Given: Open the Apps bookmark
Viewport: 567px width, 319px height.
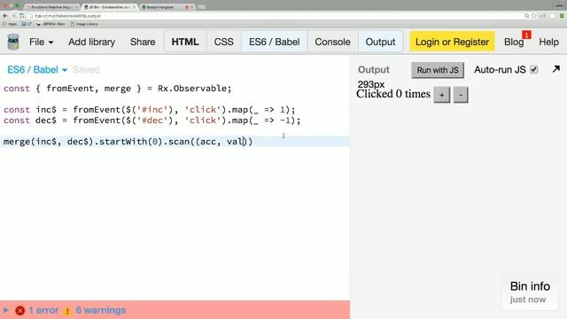Looking at the screenshot, I should click(10, 24).
